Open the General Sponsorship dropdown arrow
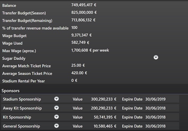 coord(56,126)
